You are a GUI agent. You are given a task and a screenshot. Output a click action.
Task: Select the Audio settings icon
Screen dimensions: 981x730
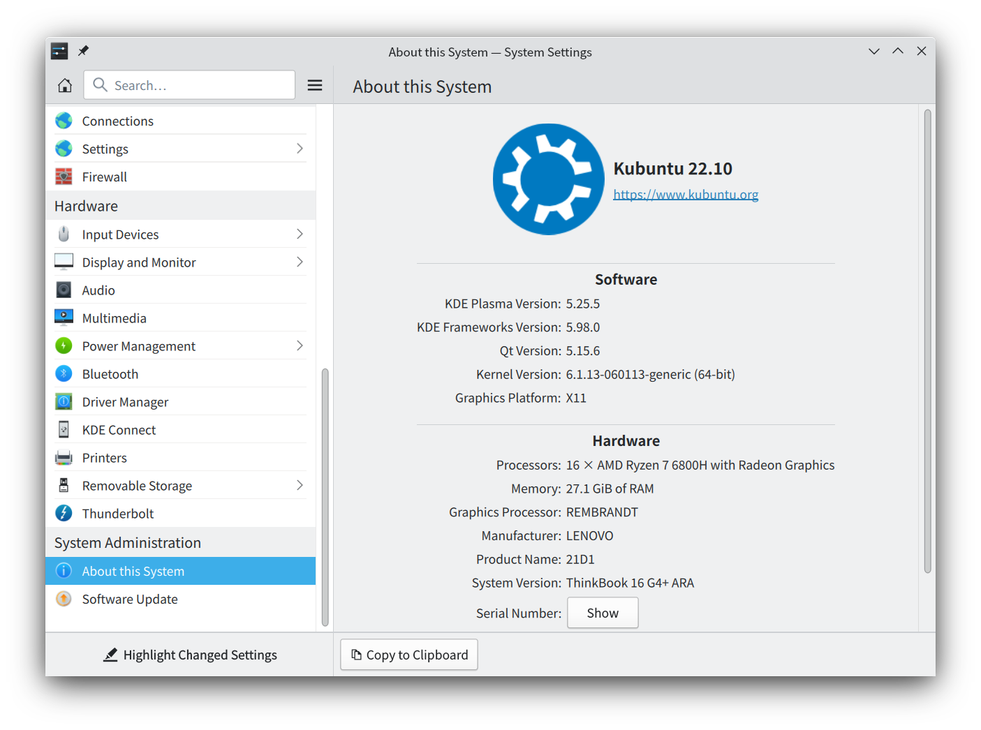pos(64,289)
